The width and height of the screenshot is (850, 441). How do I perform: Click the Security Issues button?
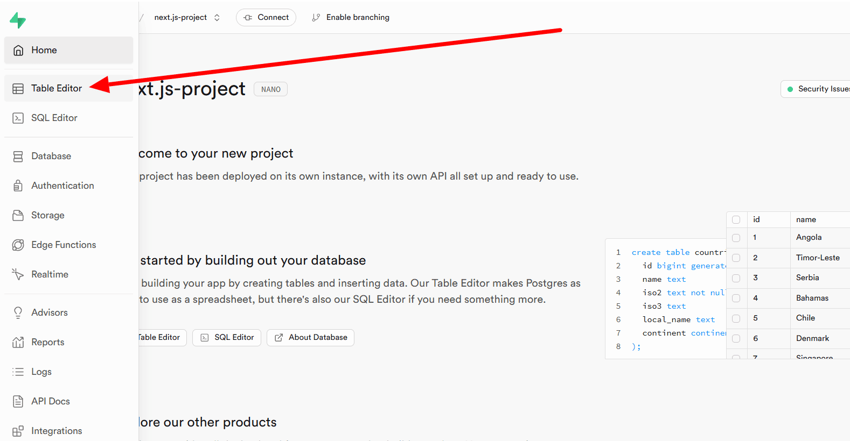point(816,89)
